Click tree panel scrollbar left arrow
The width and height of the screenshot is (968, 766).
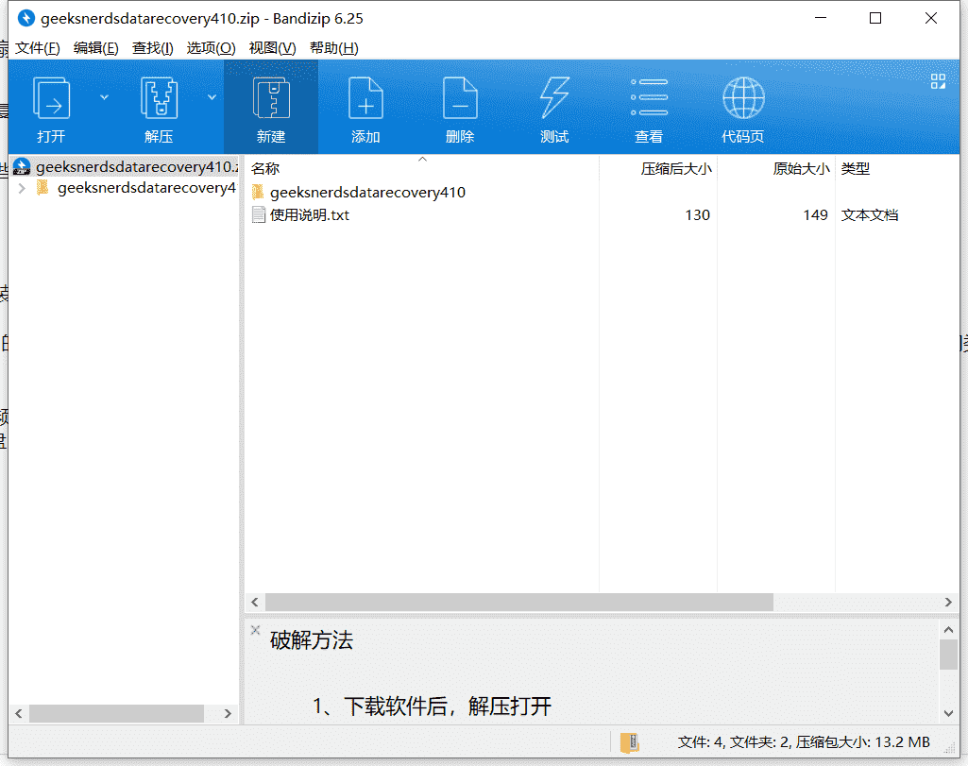click(x=19, y=713)
